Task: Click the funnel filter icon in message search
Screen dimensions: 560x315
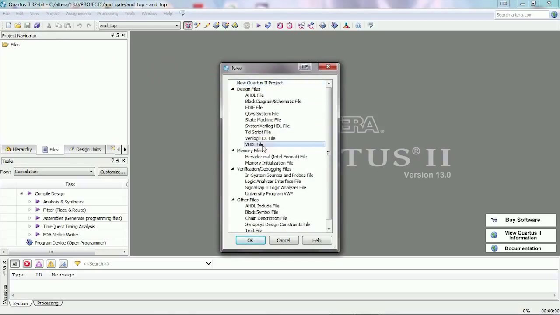Action: 77,263
